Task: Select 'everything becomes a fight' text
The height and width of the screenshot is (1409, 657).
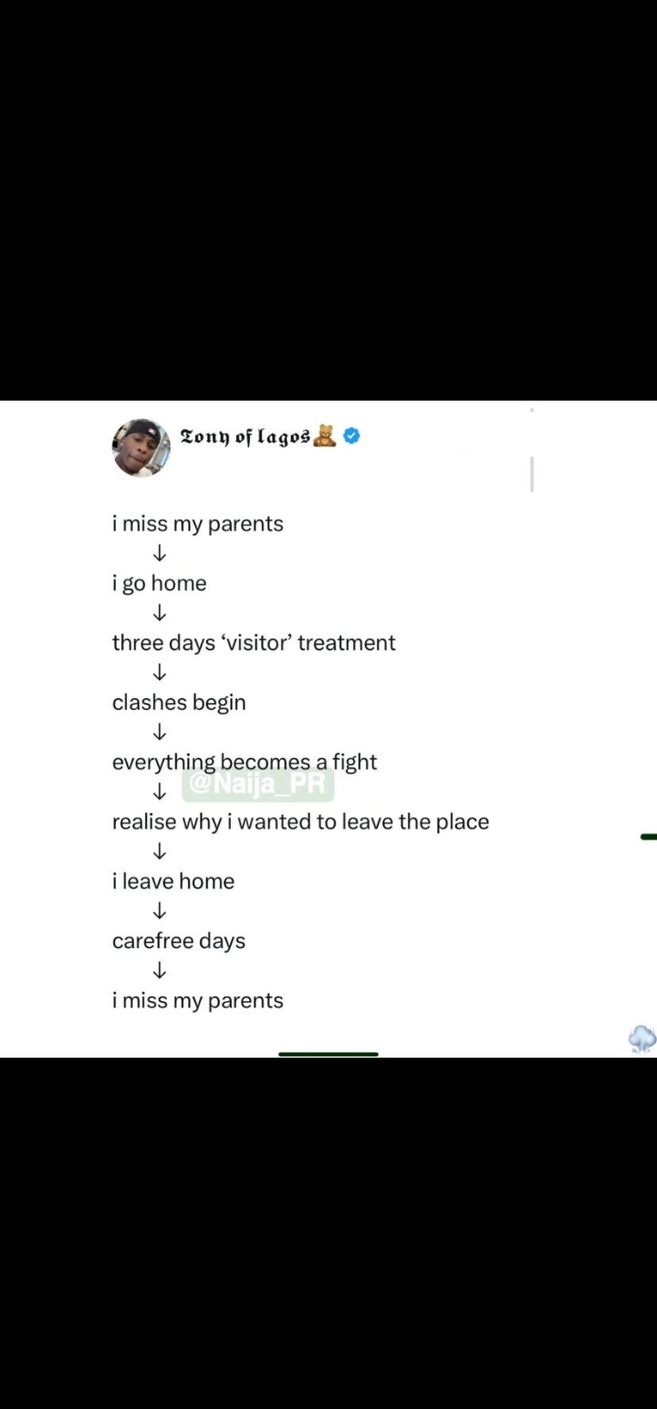Action: (245, 762)
